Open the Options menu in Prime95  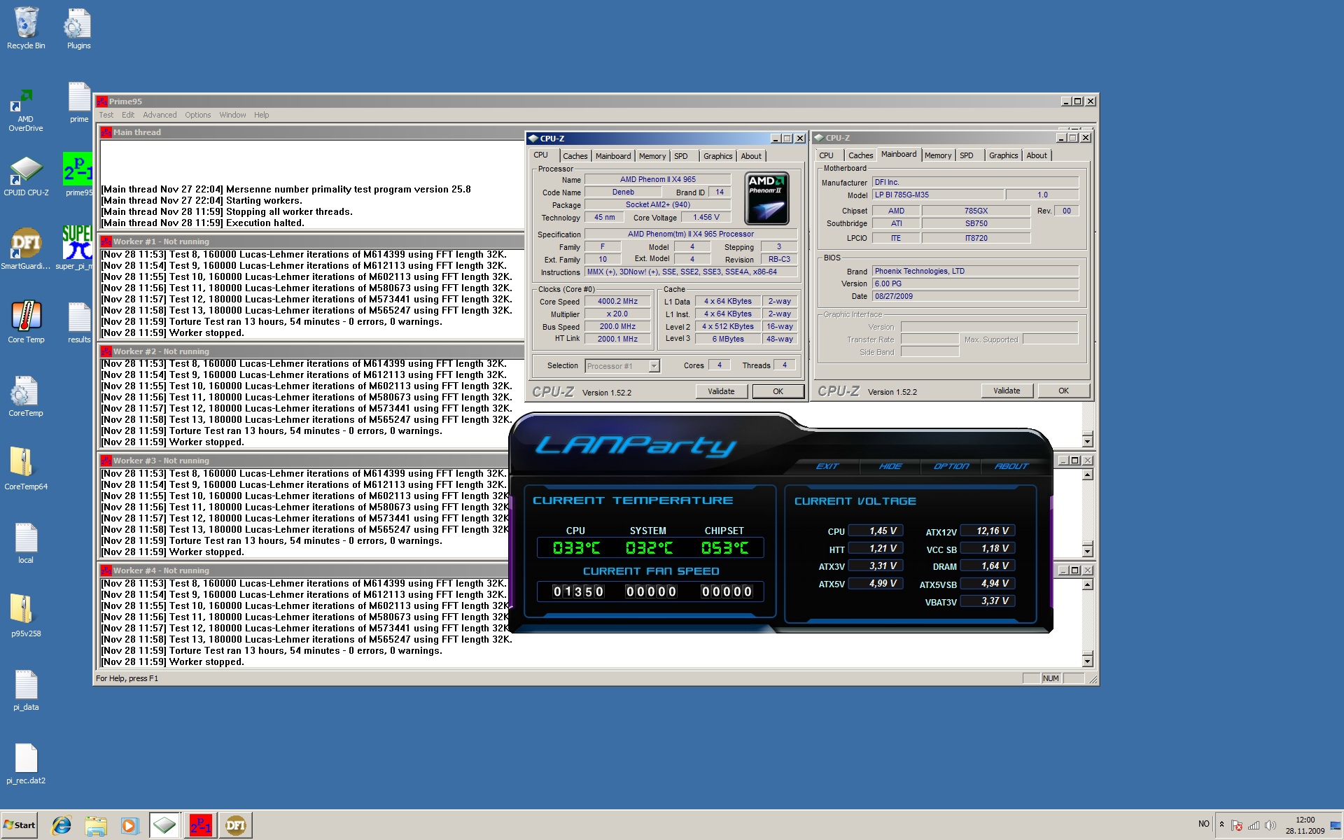pos(197,115)
